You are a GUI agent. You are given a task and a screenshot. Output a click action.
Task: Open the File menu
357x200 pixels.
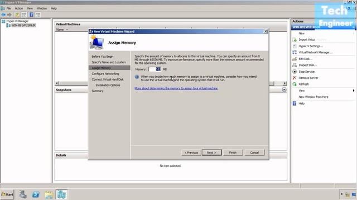(x=9, y=8)
